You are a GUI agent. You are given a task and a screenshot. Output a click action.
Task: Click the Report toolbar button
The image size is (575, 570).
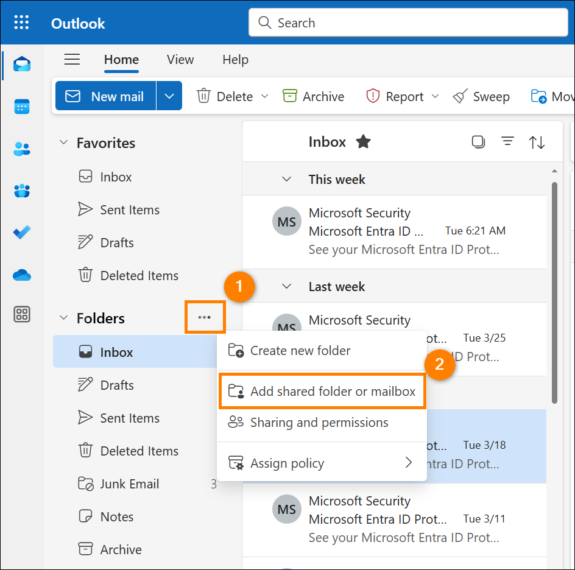395,96
